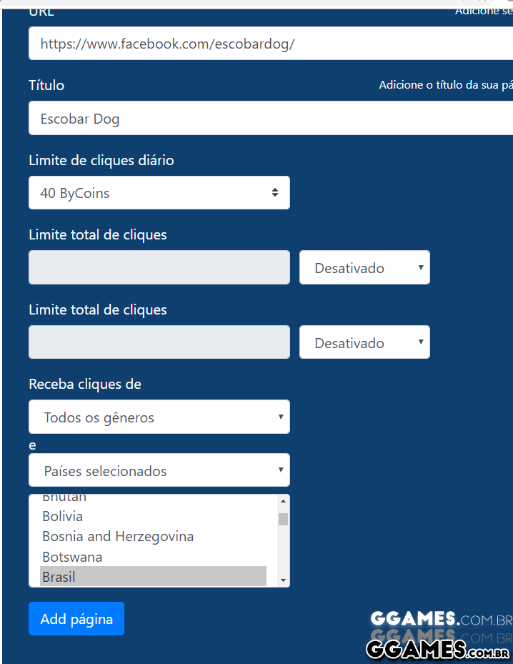
Task: Click the country list scroll-up arrow
Action: tap(284, 501)
